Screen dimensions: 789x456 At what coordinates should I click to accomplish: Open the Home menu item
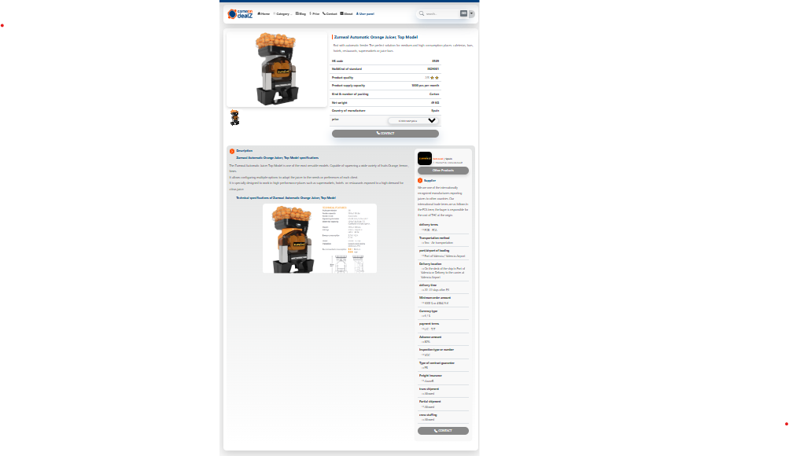264,13
